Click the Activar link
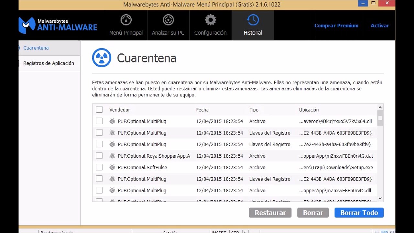414x233 pixels. coord(380,26)
